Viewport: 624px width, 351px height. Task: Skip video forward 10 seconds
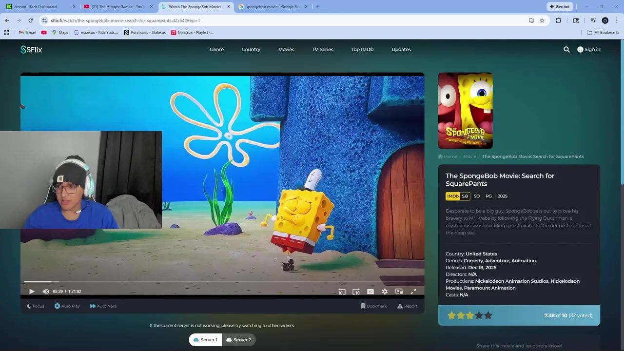(356, 292)
